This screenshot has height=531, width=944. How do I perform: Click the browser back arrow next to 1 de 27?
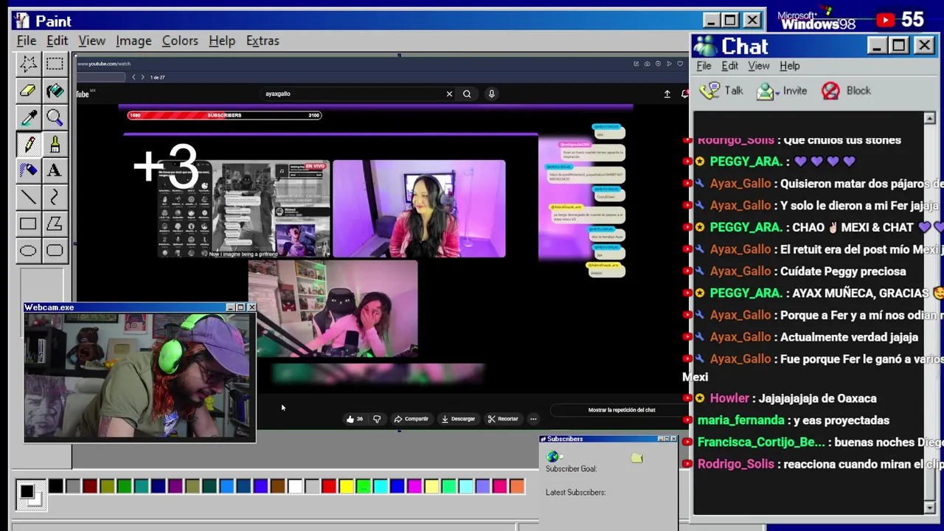point(133,77)
